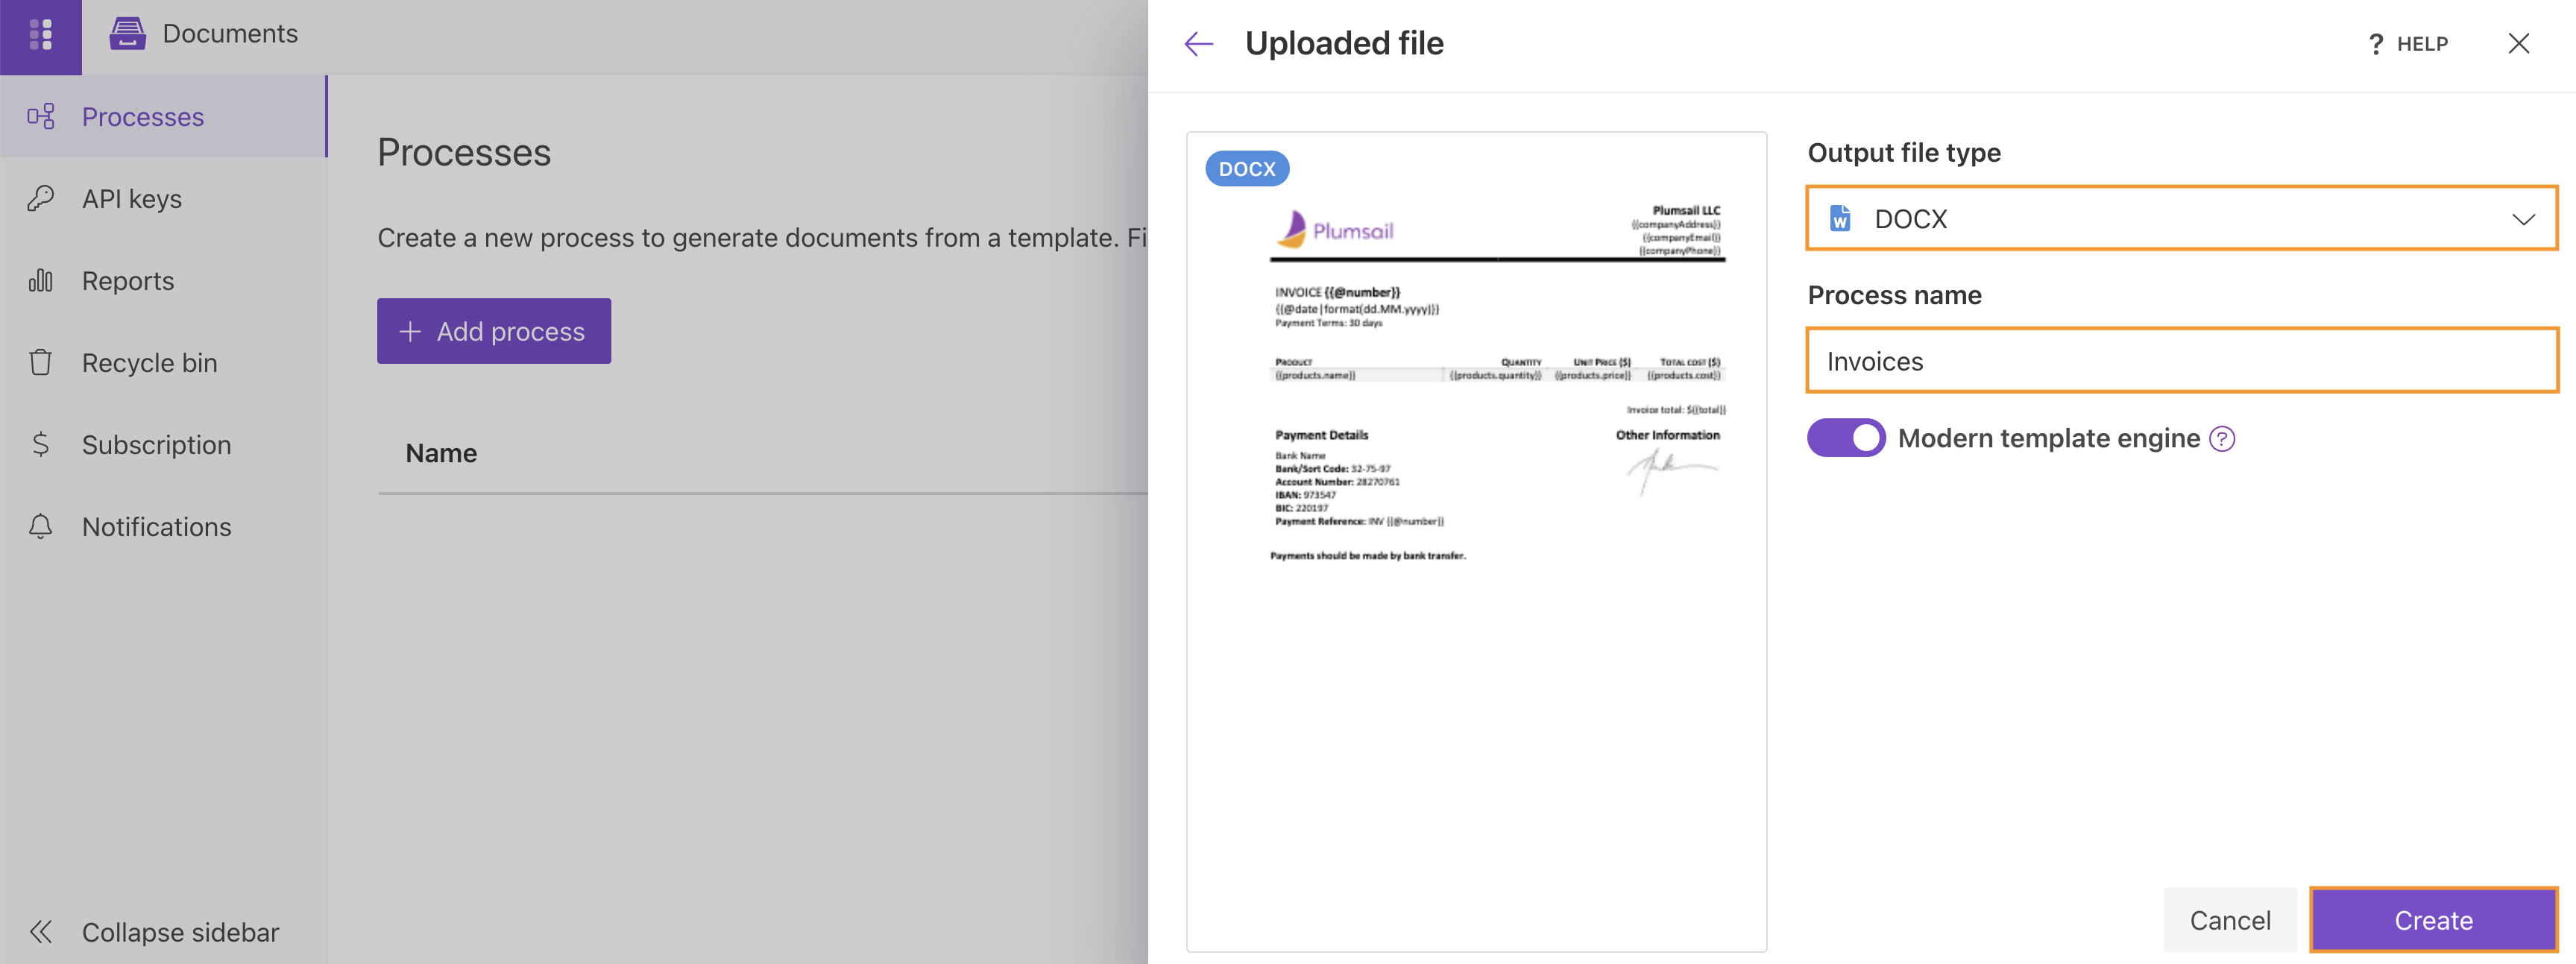2576x964 pixels.
Task: Click the Reports bar chart icon
Action: (40, 281)
